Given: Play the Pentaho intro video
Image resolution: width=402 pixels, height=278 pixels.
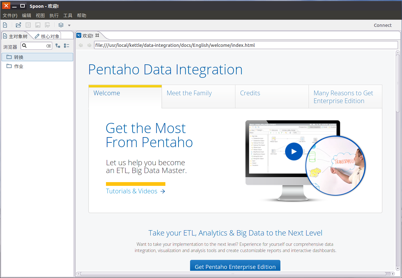Looking at the screenshot, I should tap(294, 151).
